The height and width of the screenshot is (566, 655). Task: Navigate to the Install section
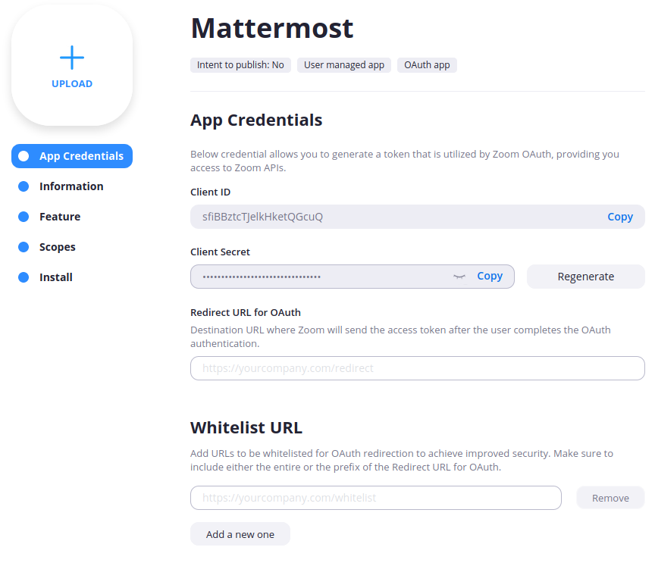pos(56,277)
